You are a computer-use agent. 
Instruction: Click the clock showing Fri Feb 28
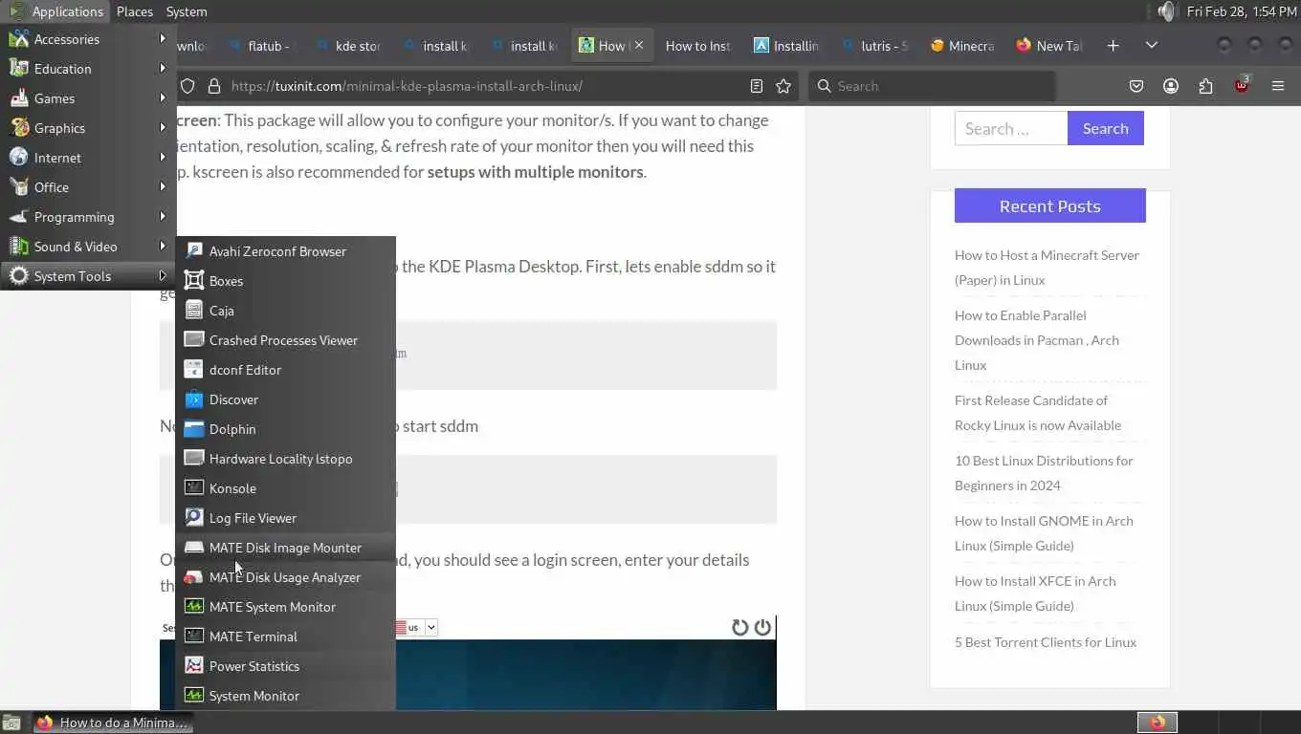coord(1242,11)
